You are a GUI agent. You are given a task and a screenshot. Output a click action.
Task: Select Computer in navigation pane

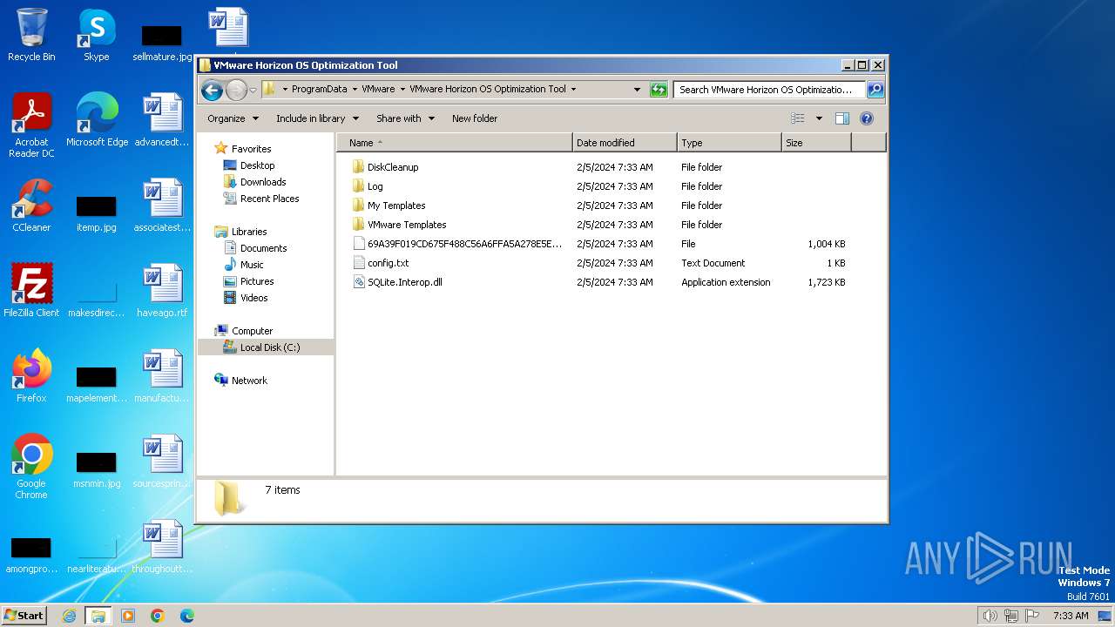(252, 331)
